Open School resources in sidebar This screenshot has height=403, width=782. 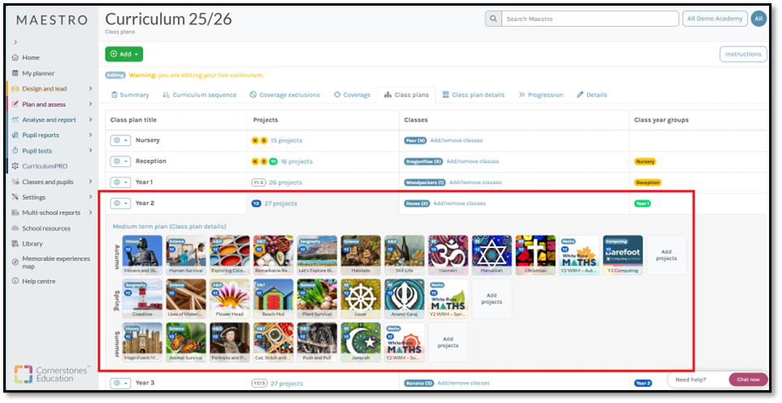point(46,228)
